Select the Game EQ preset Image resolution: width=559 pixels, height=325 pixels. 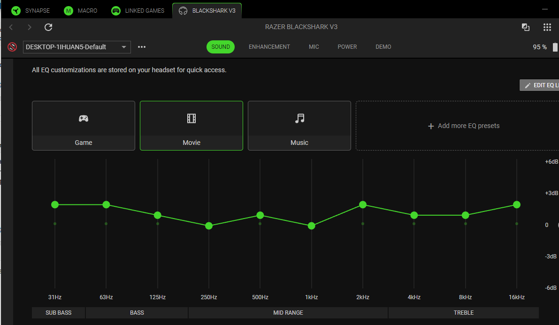tap(84, 126)
